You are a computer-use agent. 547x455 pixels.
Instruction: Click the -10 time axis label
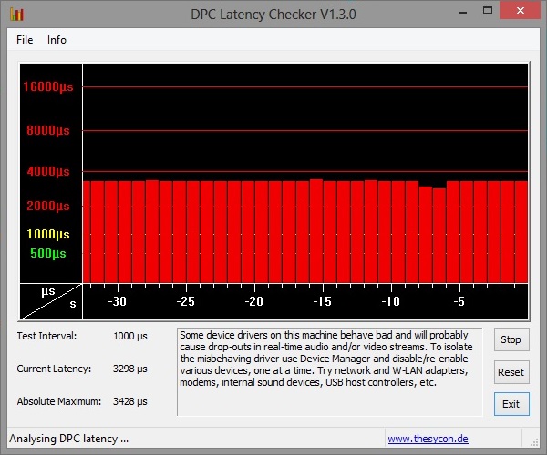click(391, 301)
